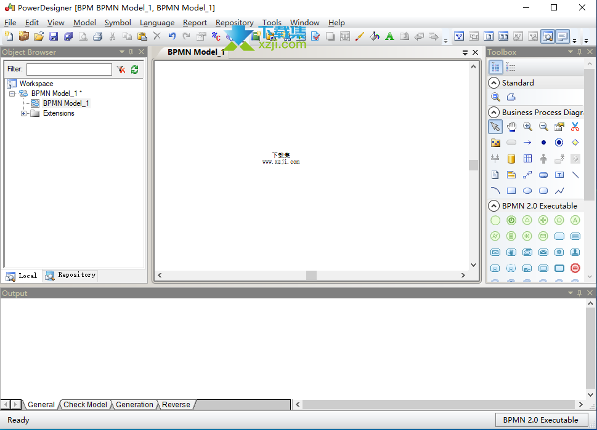Click the Save All stacked disks icon

click(x=68, y=36)
